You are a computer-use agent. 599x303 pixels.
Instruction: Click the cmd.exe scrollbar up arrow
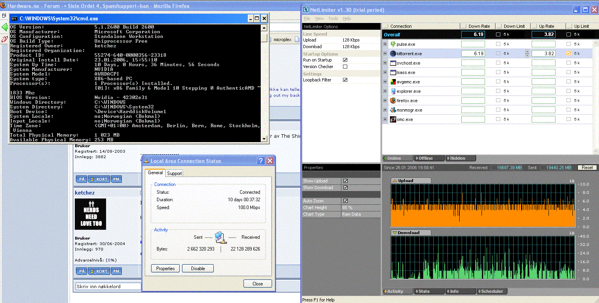click(x=265, y=27)
